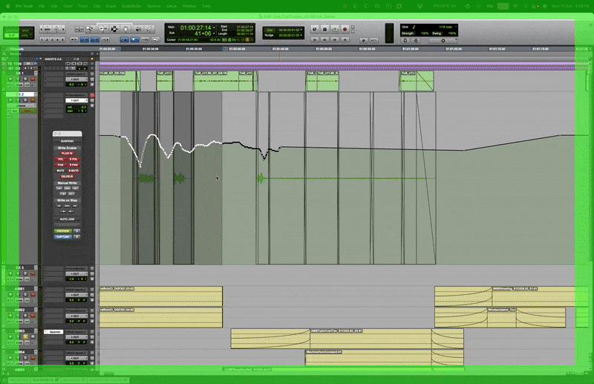Screen dimensions: 594x384
Task: Toggle MUTE automation write enable
Action: point(60,170)
